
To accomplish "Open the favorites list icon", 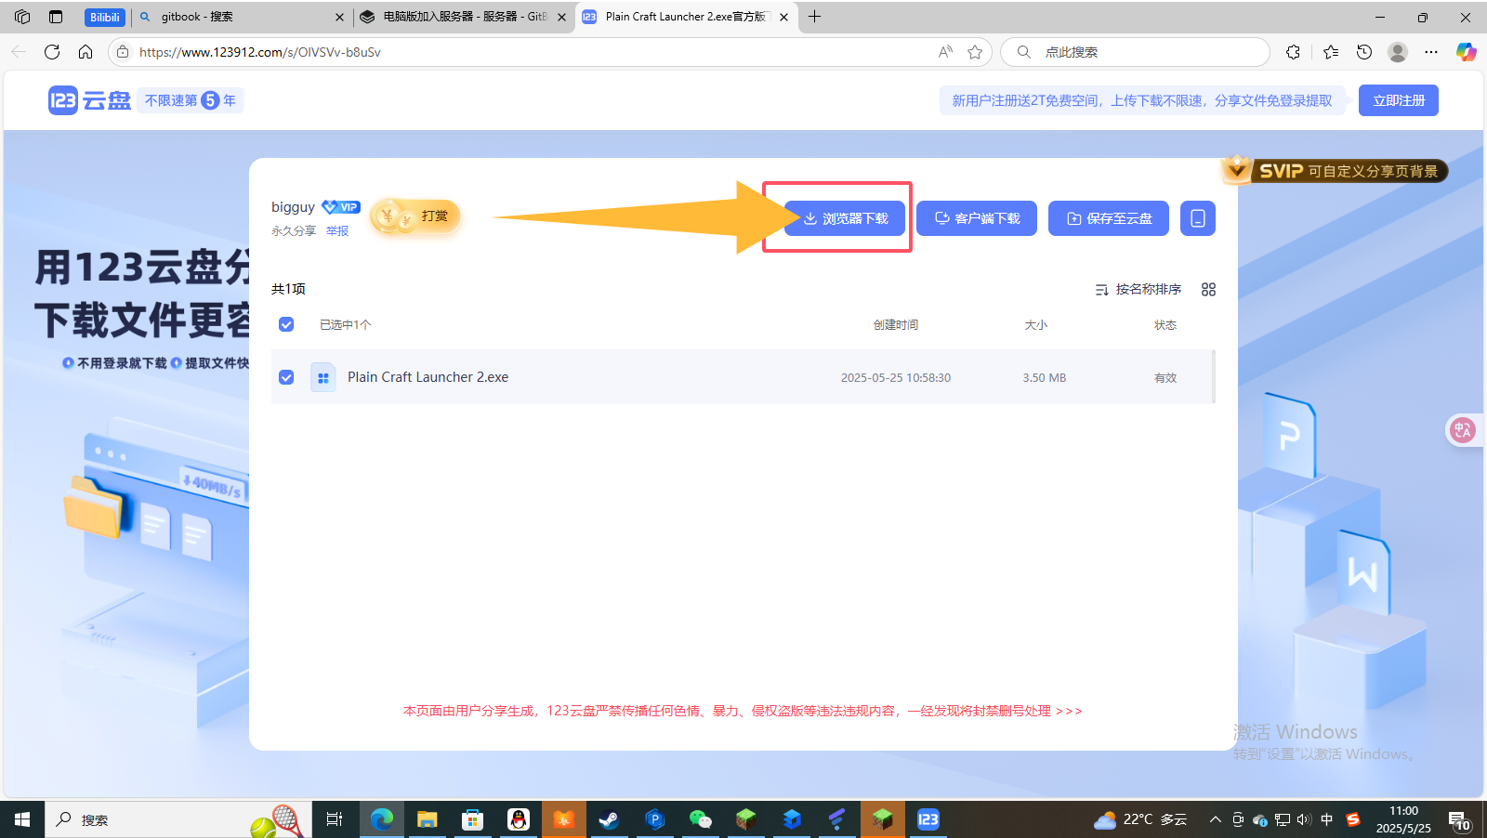I will tap(1331, 52).
